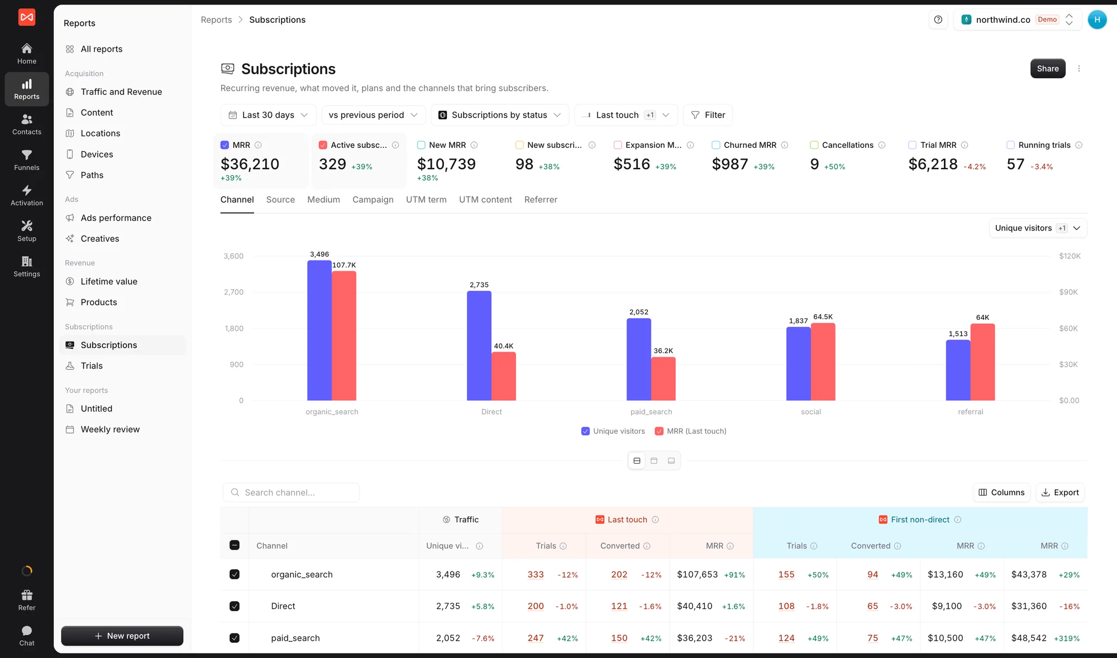Open Contacts from the left rail
Image resolution: width=1117 pixels, height=658 pixels.
[x=26, y=124]
